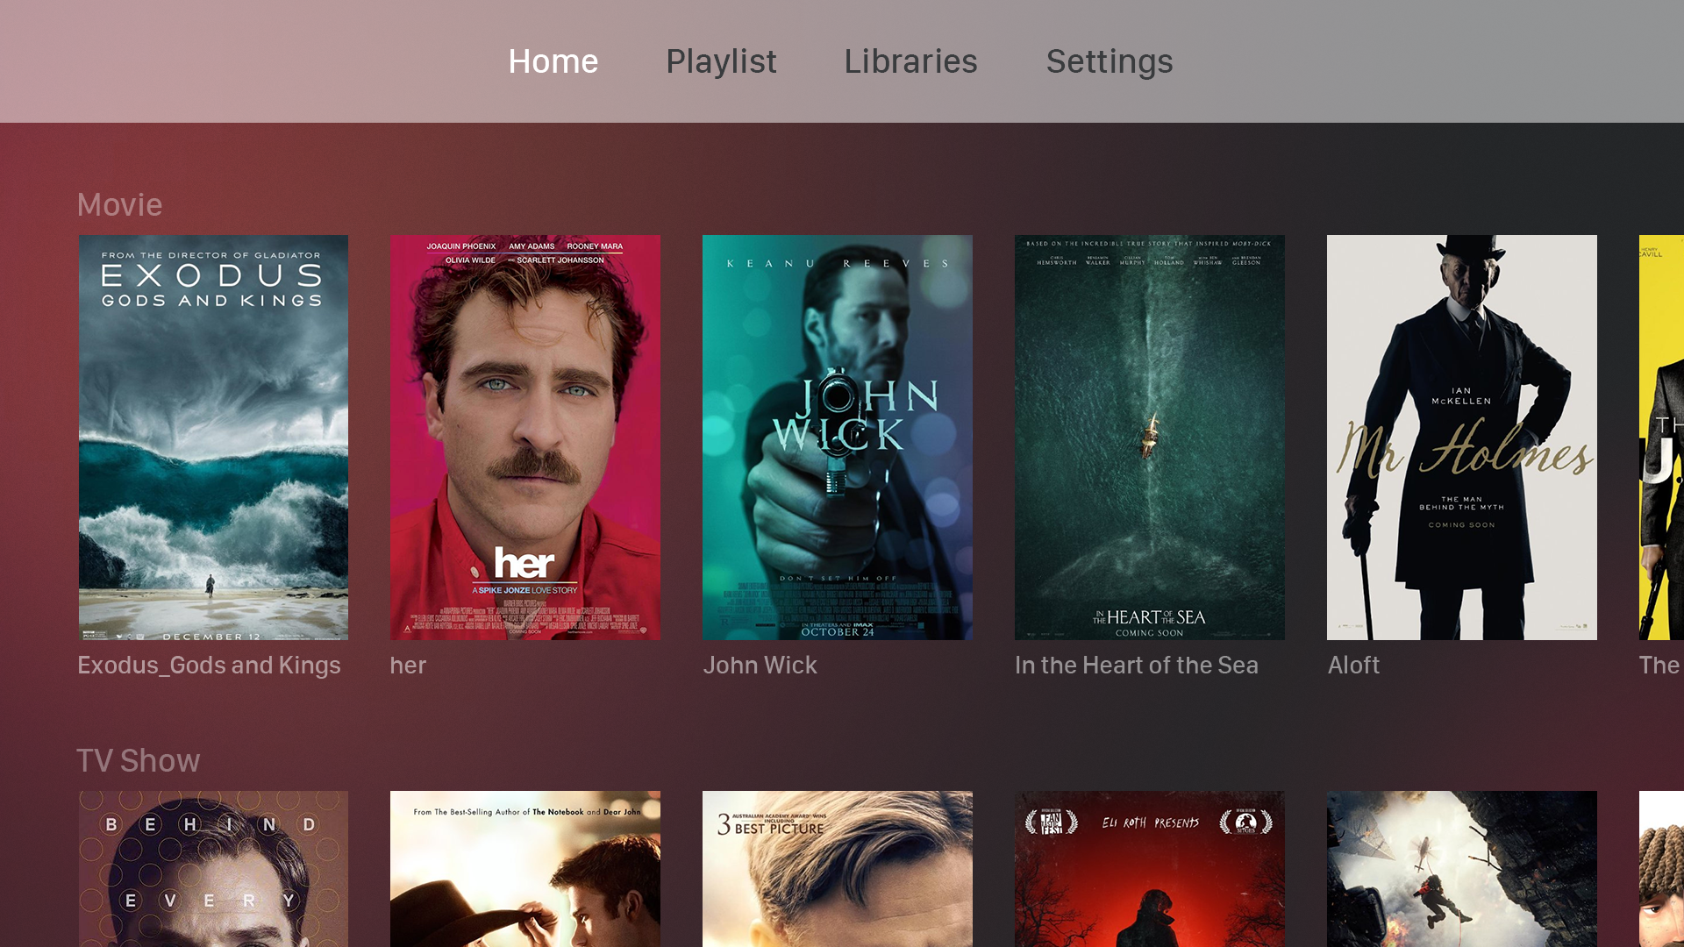
Task: Switch to the Home tab
Action: 553,61
